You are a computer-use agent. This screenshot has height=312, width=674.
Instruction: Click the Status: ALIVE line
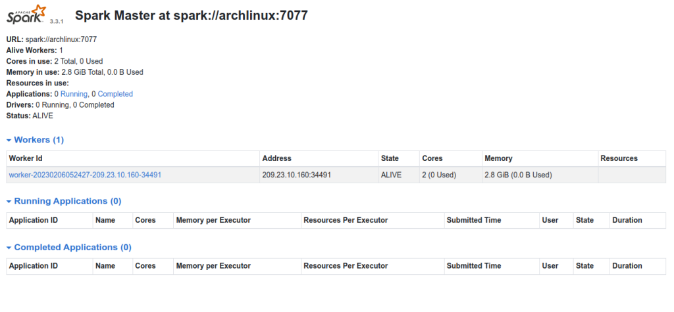(x=30, y=116)
